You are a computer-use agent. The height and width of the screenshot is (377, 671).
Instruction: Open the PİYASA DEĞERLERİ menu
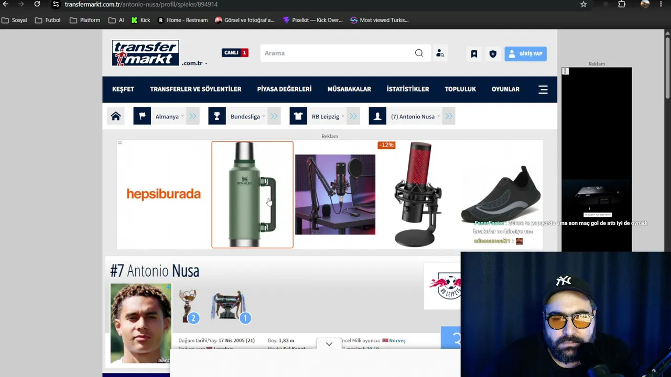click(284, 89)
